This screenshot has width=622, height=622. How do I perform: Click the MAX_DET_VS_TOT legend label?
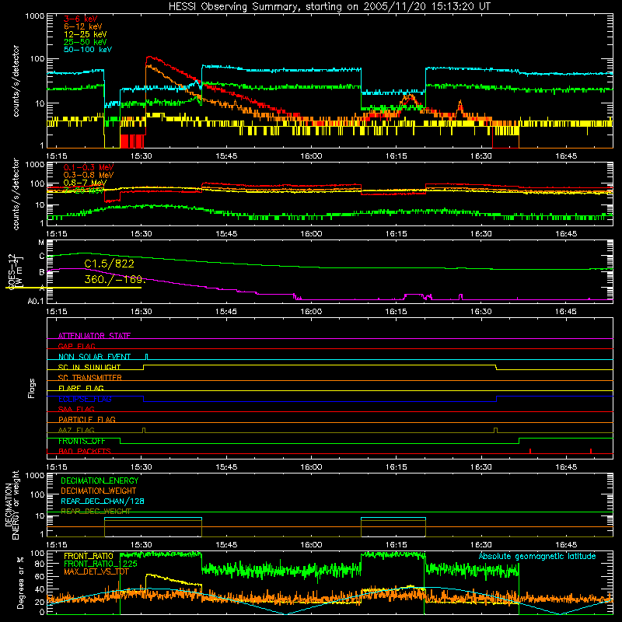point(96,571)
